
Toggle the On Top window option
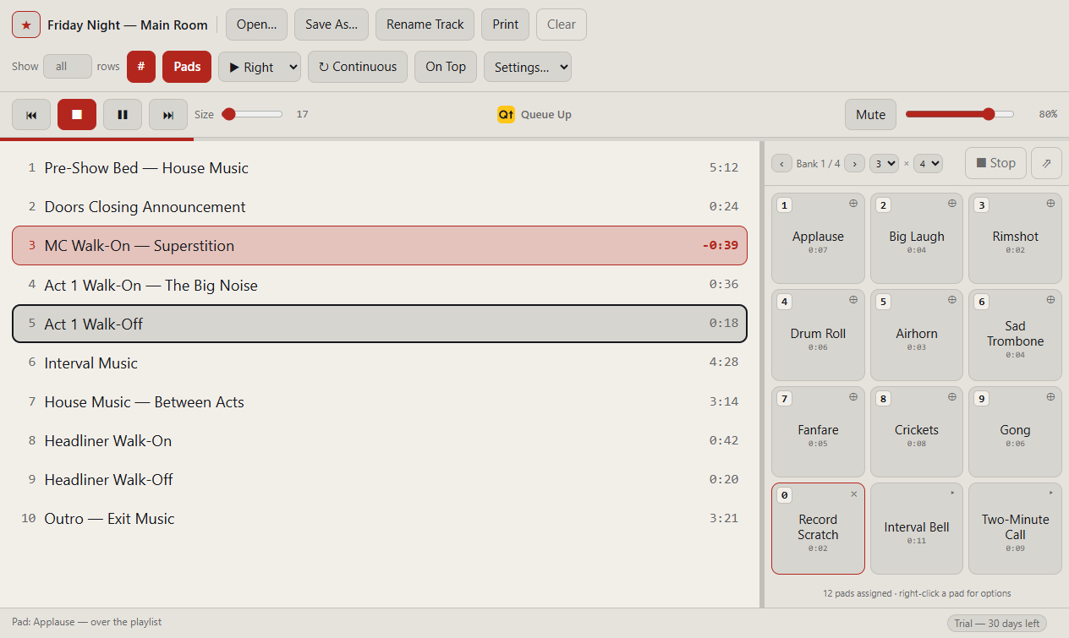pyautogui.click(x=446, y=67)
